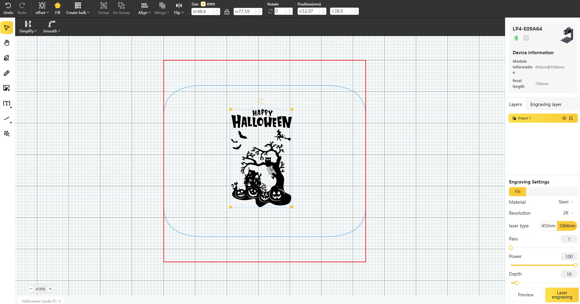Click the green Bluetooth connection icon
The width and height of the screenshot is (580, 304).
(516, 38)
